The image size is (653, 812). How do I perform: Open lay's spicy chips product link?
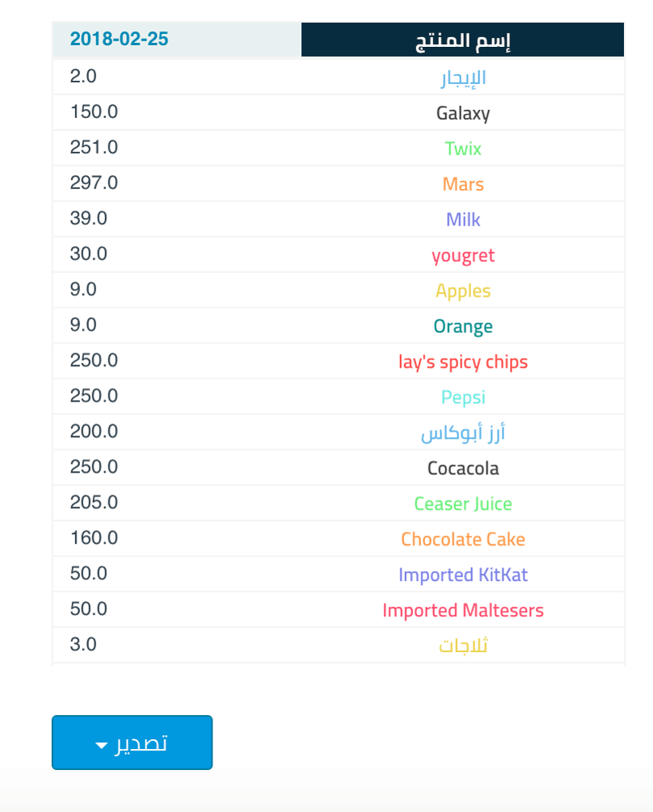[463, 362]
